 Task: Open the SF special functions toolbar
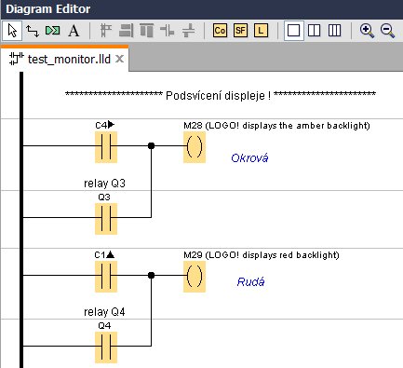coord(240,31)
